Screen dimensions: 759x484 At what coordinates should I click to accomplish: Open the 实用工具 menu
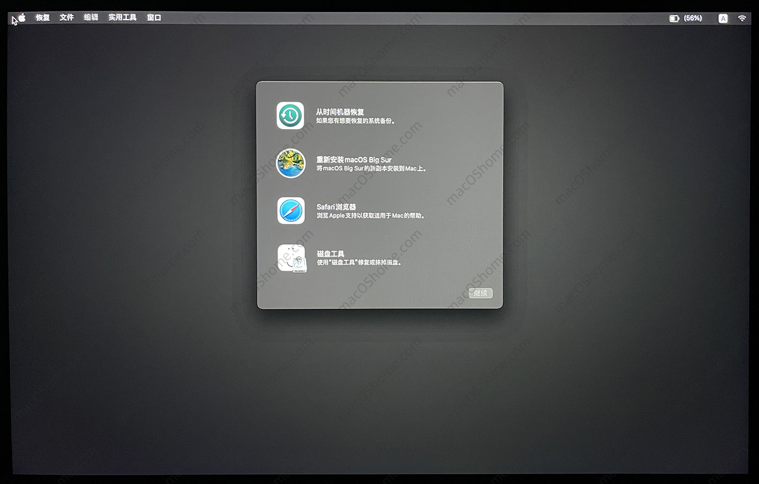pyautogui.click(x=123, y=18)
